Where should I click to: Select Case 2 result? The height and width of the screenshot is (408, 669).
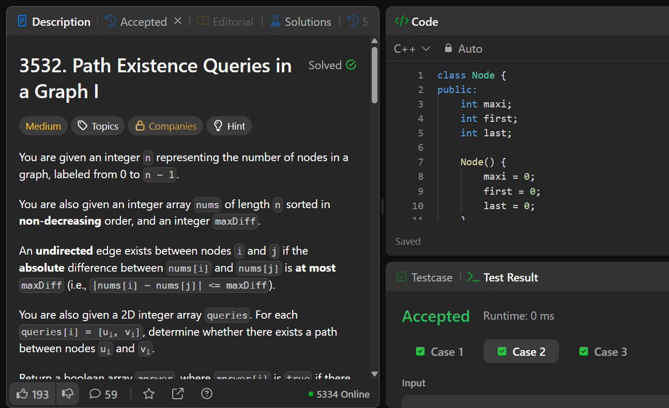click(x=521, y=352)
